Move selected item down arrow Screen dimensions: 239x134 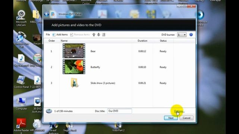99,35
